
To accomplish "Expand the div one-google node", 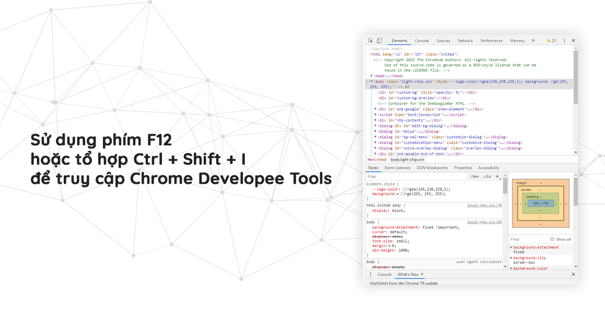I will pyautogui.click(x=376, y=109).
